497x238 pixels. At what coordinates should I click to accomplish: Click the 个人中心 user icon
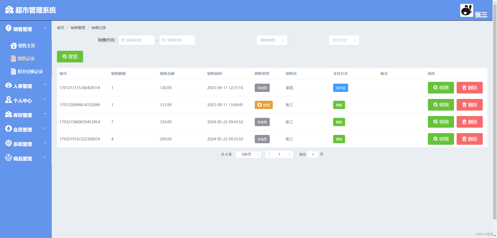9,100
